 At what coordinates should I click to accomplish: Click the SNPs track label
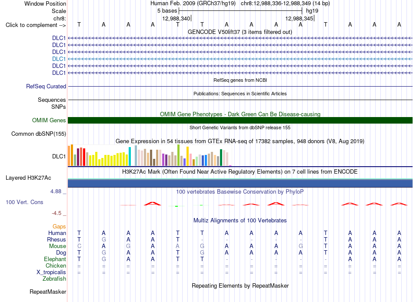pyautogui.click(x=59, y=107)
